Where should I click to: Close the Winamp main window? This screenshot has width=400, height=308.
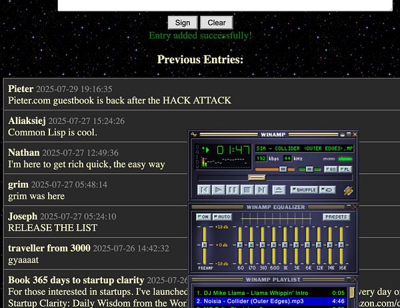pyautogui.click(x=355, y=134)
